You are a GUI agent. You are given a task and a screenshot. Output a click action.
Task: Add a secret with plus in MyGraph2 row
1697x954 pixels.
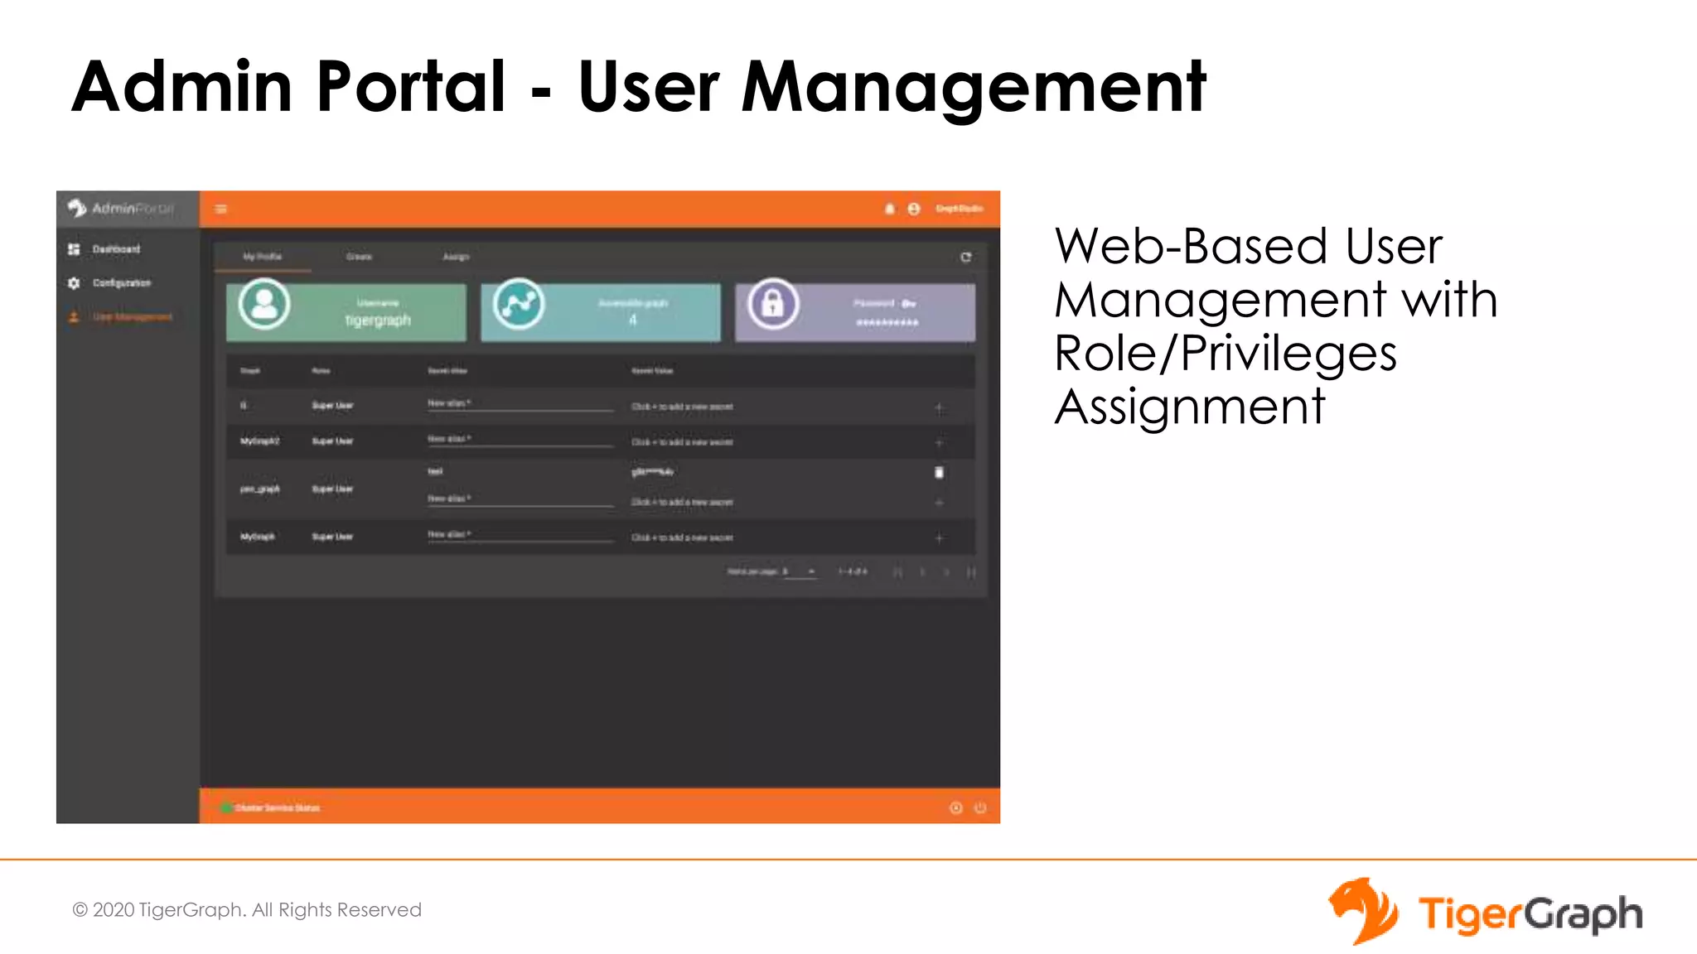[939, 443]
